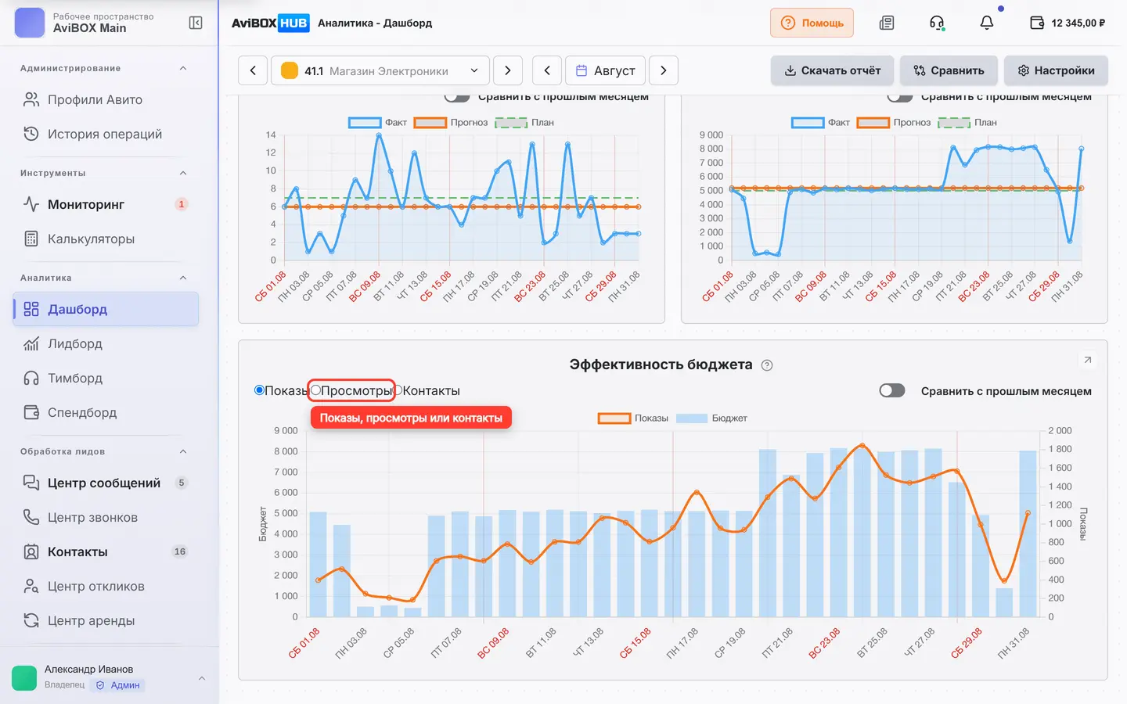Viewport: 1127px width, 704px height.
Task: Collapse the Администрирование section
Action: (183, 68)
